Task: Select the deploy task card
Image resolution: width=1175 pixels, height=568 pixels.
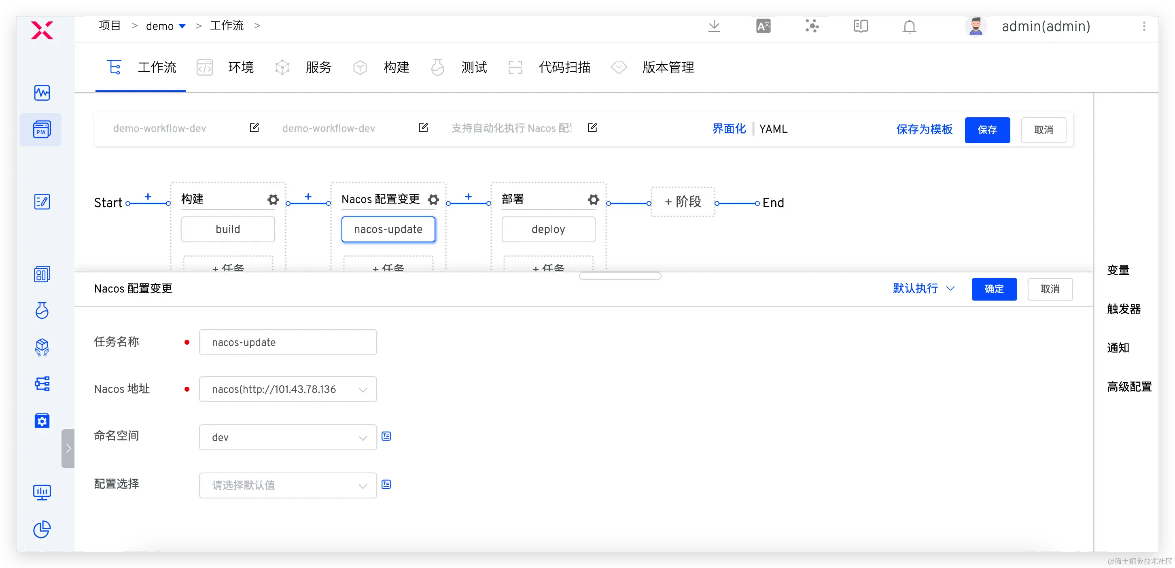Action: click(x=548, y=229)
